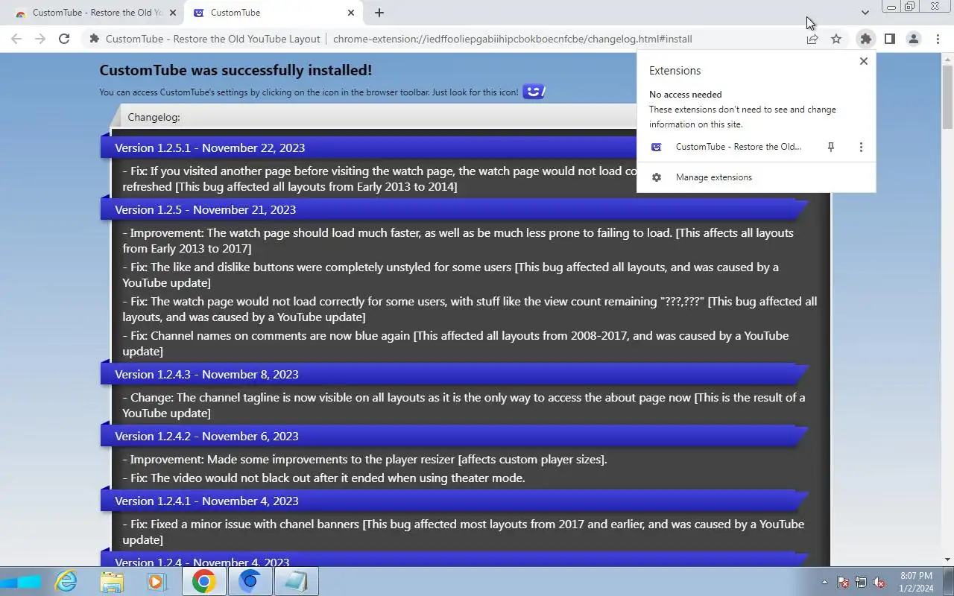
Task: Click the Changelog header
Action: [x=154, y=117]
